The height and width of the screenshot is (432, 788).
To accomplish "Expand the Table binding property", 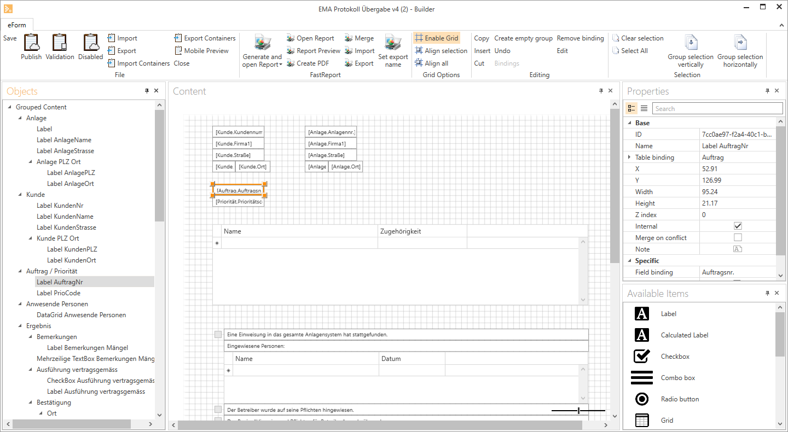I will pyautogui.click(x=629, y=157).
